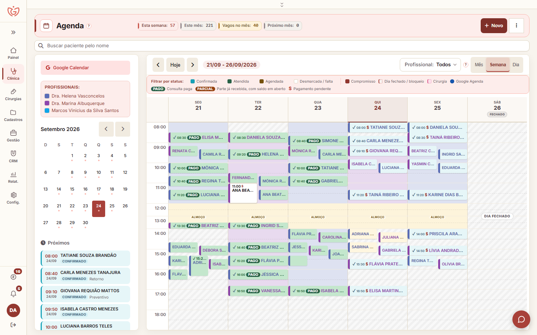Click help icon next to Agenda title
Screen dimensions: 537x335
[x=89, y=26]
